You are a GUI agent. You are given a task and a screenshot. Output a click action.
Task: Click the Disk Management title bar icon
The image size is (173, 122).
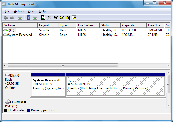(4, 4)
